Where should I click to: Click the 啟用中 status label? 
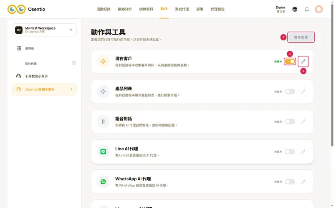click(x=278, y=62)
